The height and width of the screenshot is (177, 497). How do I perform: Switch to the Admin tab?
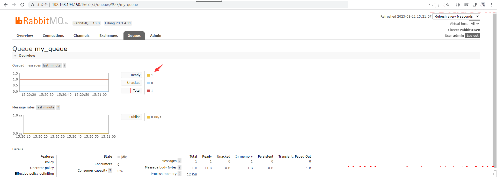click(156, 35)
